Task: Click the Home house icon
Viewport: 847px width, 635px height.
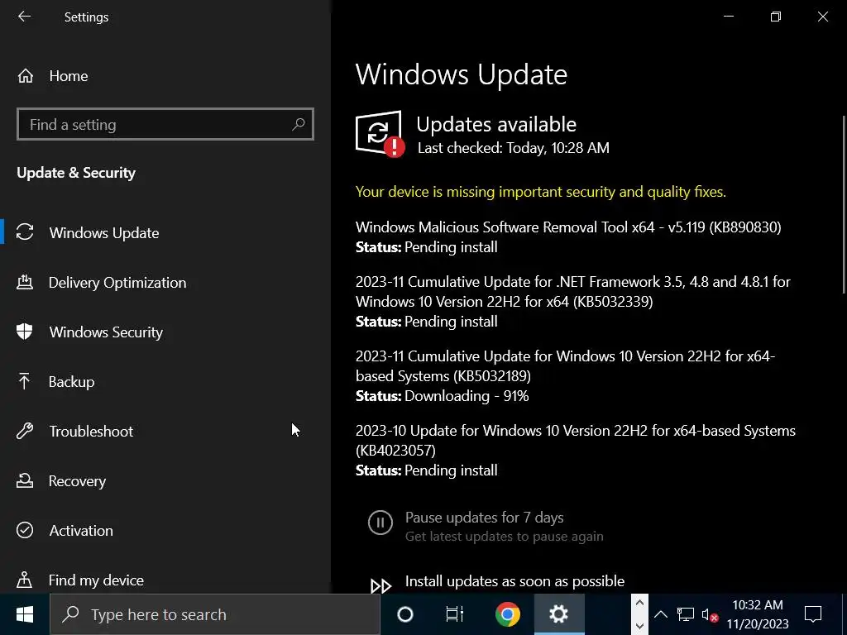Action: pyautogui.click(x=26, y=76)
